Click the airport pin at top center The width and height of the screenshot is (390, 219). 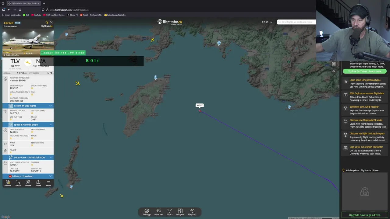[x=219, y=43]
